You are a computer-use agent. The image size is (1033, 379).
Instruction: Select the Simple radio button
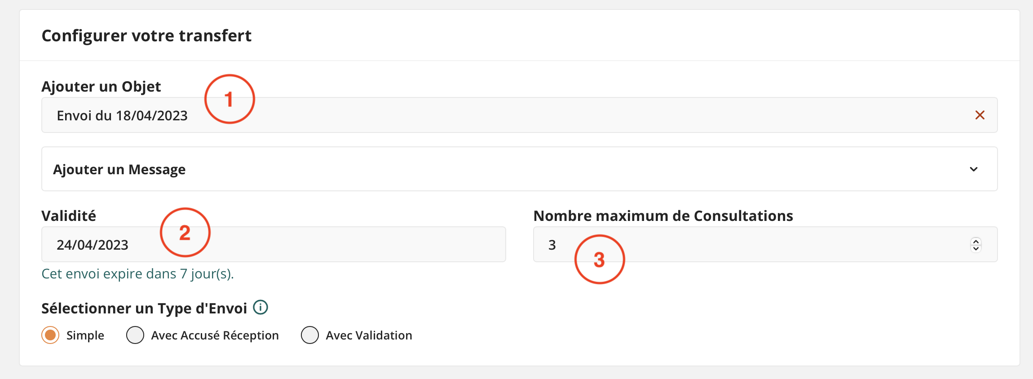[50, 335]
